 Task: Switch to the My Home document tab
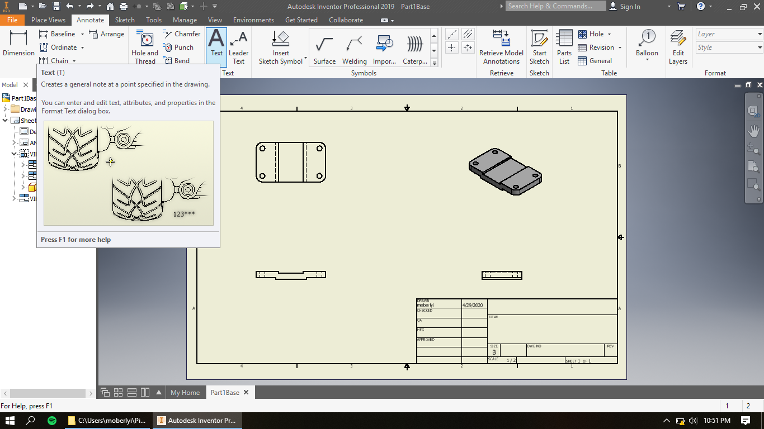click(185, 393)
